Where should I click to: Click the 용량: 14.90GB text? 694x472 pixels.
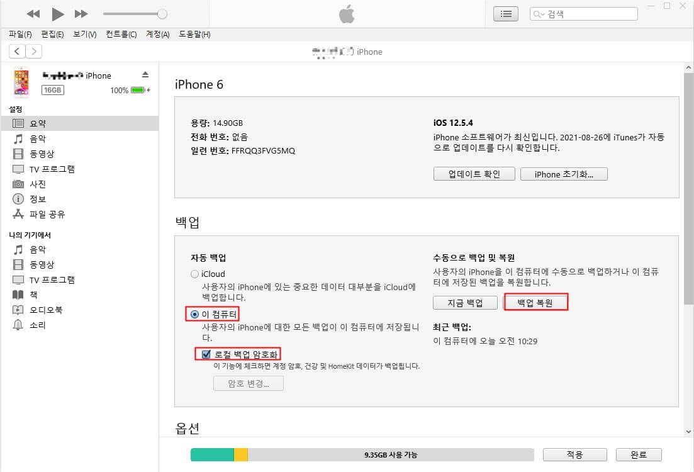pyautogui.click(x=217, y=123)
